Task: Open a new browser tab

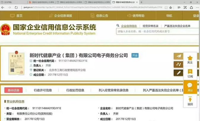Action: [x=141, y=2]
